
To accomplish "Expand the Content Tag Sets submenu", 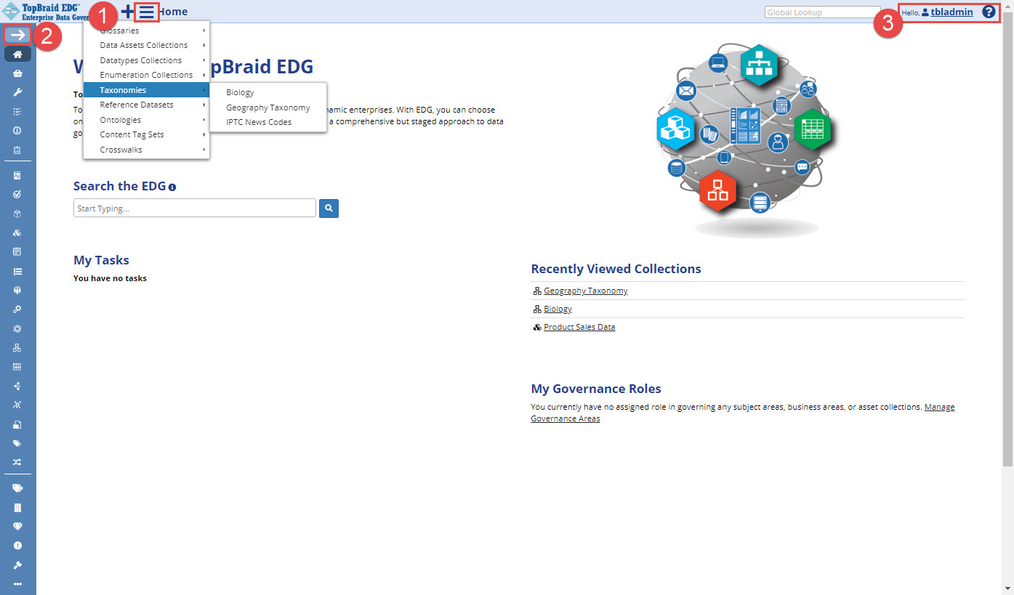I will [x=146, y=134].
